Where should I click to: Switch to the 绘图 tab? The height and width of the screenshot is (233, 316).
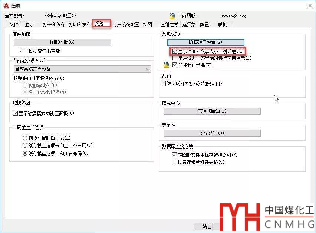pos(147,24)
